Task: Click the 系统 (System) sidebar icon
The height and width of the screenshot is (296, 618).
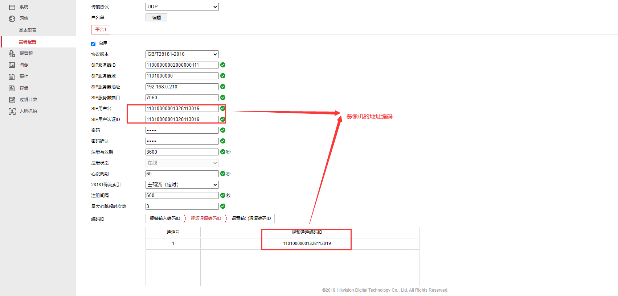Action: [12, 7]
